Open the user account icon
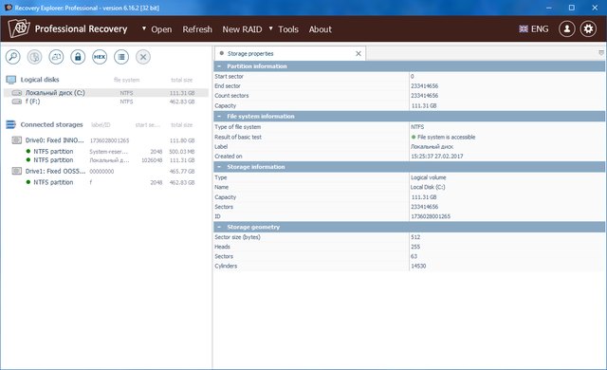This screenshot has height=370, width=607. [x=567, y=29]
